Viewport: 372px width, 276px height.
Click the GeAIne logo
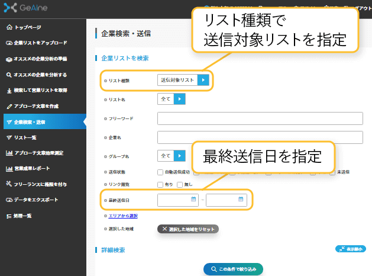(25, 8)
